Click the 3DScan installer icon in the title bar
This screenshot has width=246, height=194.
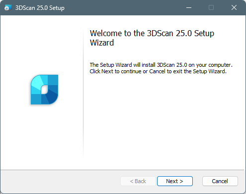(8, 7)
